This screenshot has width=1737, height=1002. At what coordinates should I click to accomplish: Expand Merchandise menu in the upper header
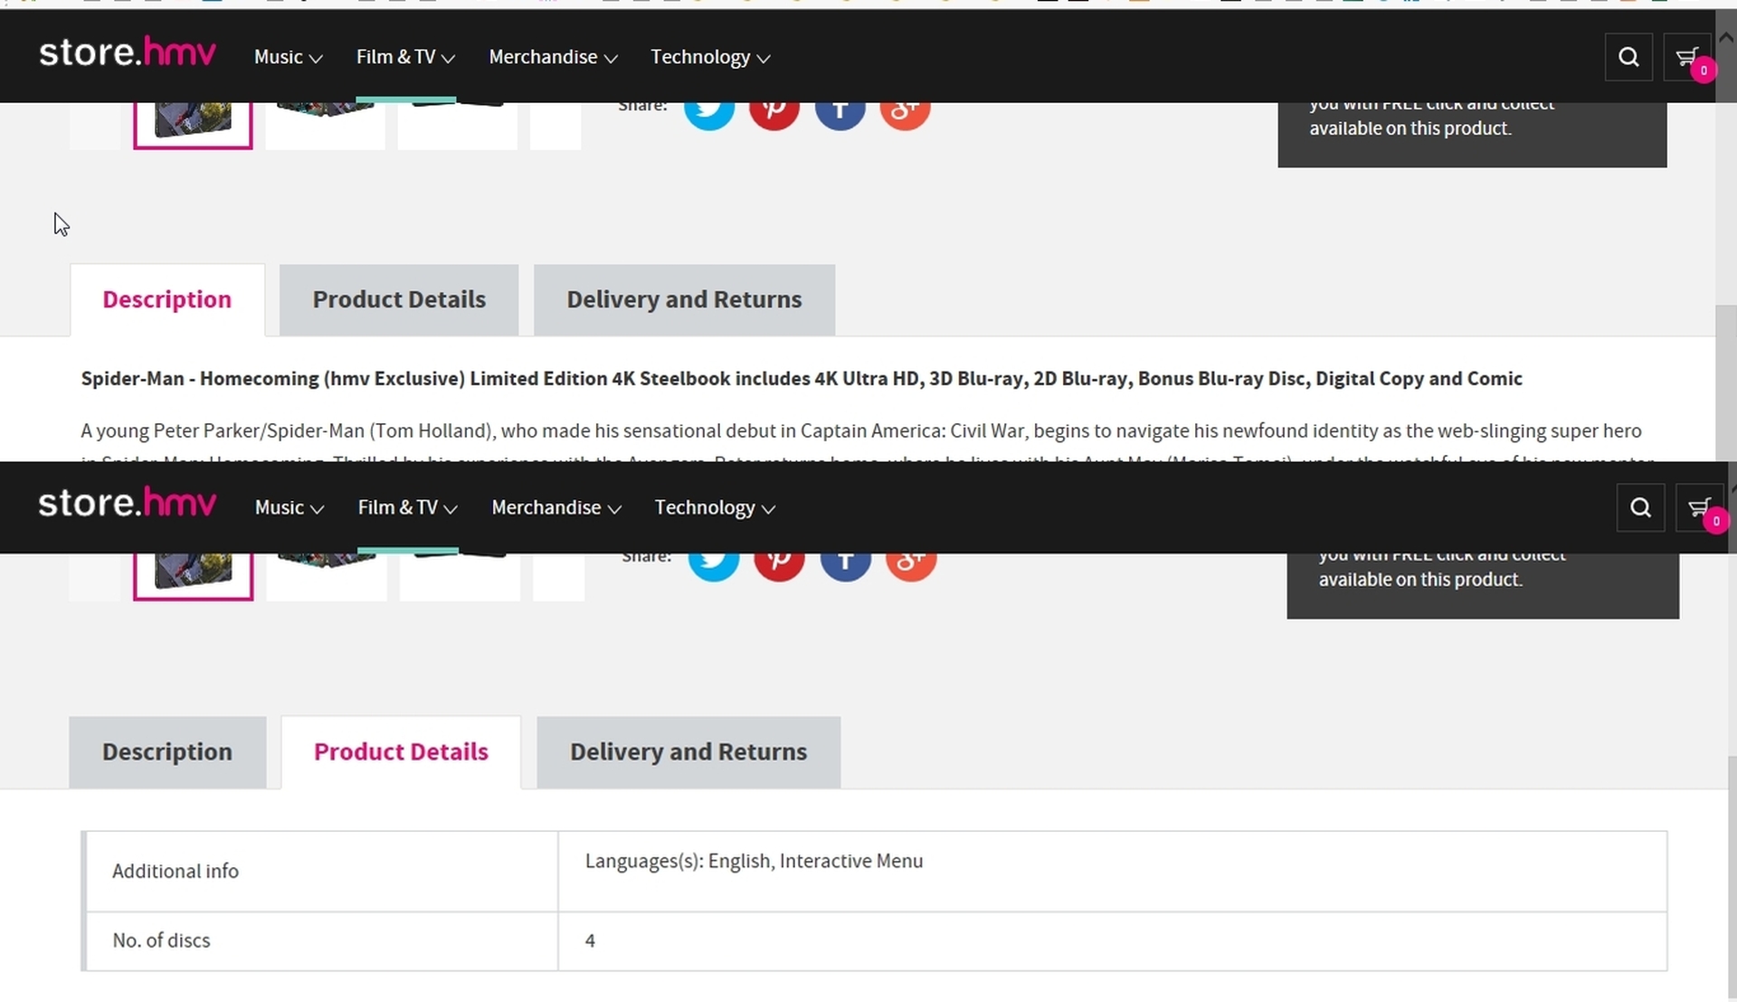[x=553, y=57]
